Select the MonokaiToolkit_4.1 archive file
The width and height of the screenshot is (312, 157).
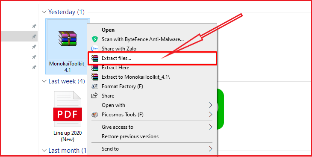pyautogui.click(x=68, y=46)
